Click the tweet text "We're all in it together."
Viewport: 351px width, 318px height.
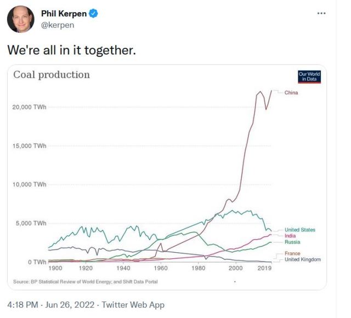pyautogui.click(x=71, y=50)
